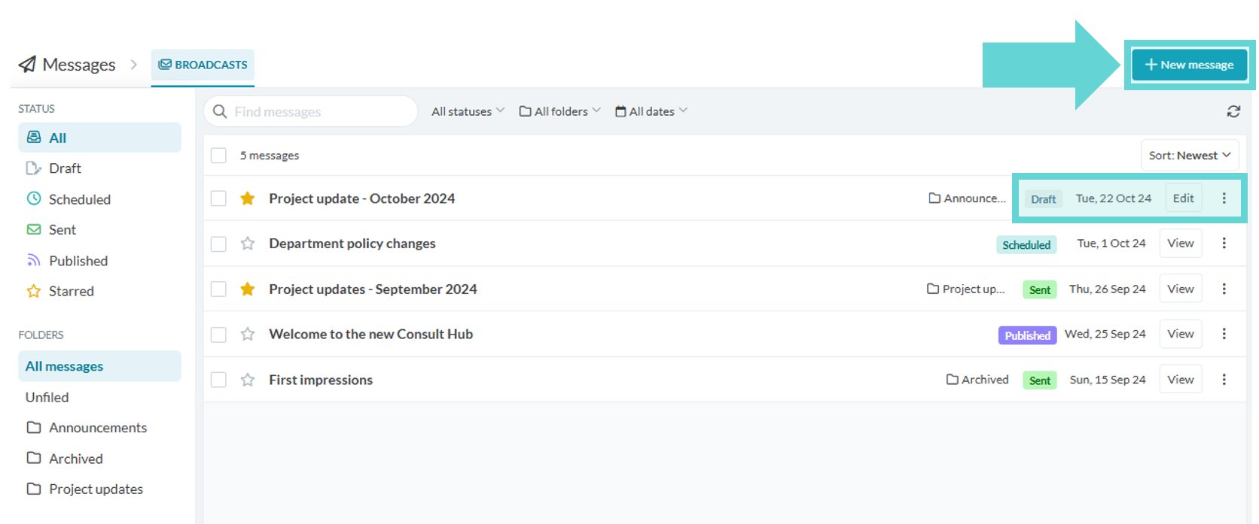This screenshot has width=1259, height=524.
Task: Show All status messages
Action: pos(99,138)
